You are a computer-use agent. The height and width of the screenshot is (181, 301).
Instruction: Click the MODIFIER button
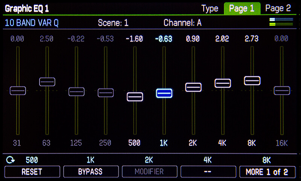[x=149, y=172]
